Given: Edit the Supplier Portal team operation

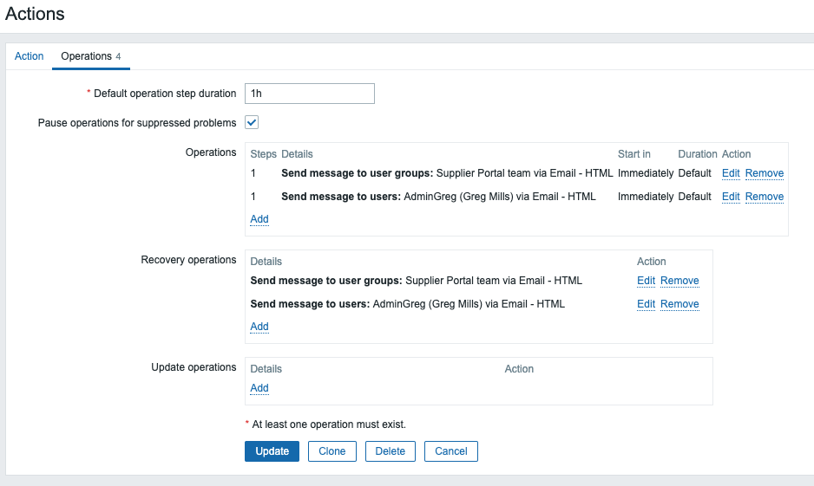Looking at the screenshot, I should tap(731, 173).
